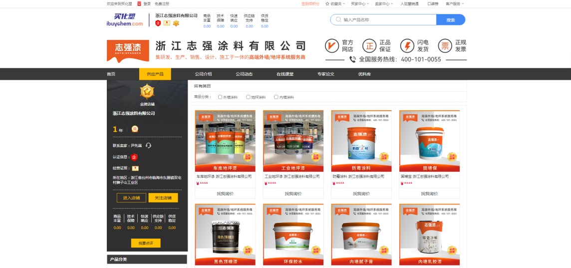Image resolution: width=571 pixels, height=268 pixels.
Task: Click the round badge next to 1年
Action: point(135,129)
